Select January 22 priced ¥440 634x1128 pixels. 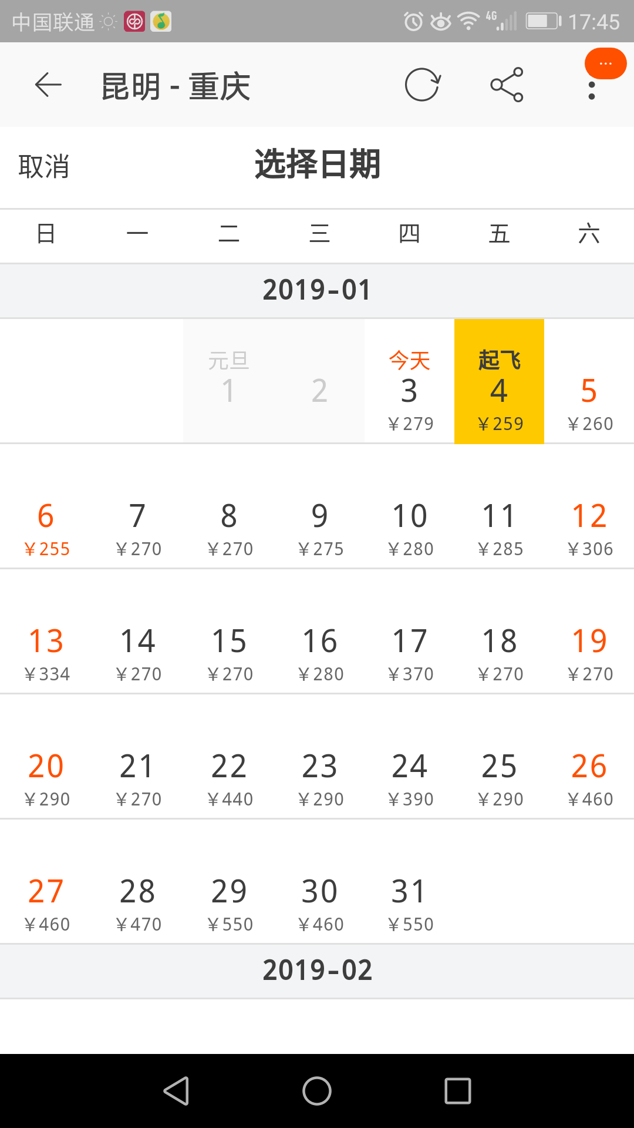(229, 757)
